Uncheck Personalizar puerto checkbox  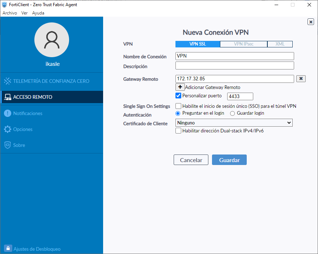pos(178,96)
